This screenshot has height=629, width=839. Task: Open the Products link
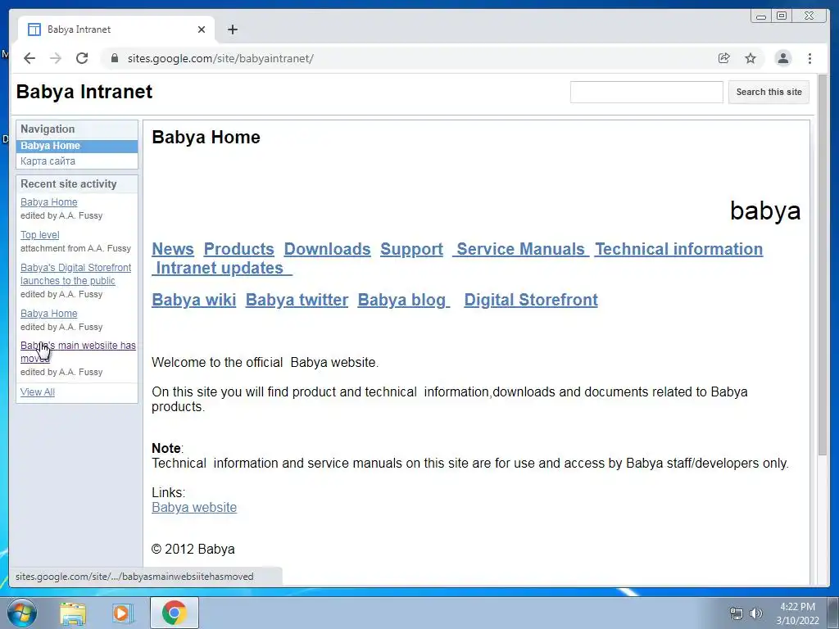(238, 249)
